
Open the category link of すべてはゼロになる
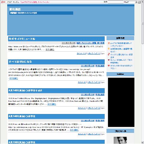[100, 66]
